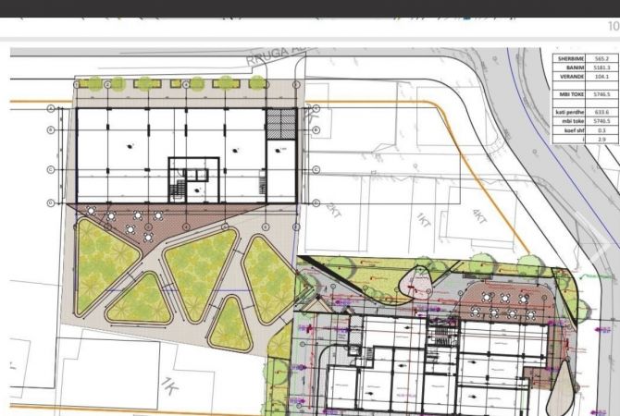
Task: Click grid axis marker C right of the building
Action: (316, 170)
